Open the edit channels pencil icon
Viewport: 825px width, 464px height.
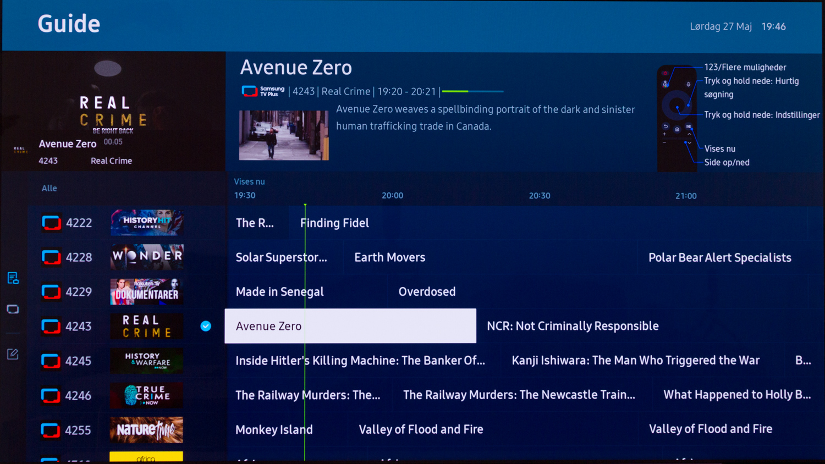click(x=13, y=354)
